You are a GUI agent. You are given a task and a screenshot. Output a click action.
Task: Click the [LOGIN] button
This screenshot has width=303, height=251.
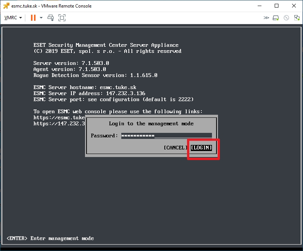click(x=201, y=148)
